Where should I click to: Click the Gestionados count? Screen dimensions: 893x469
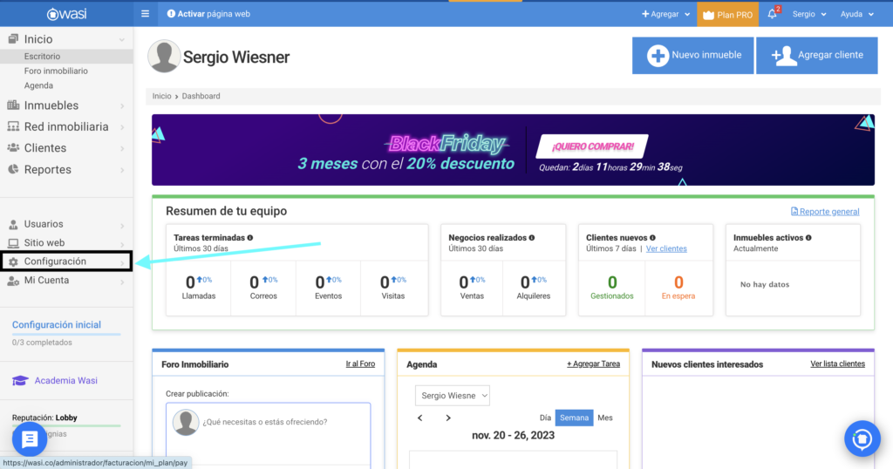(612, 282)
